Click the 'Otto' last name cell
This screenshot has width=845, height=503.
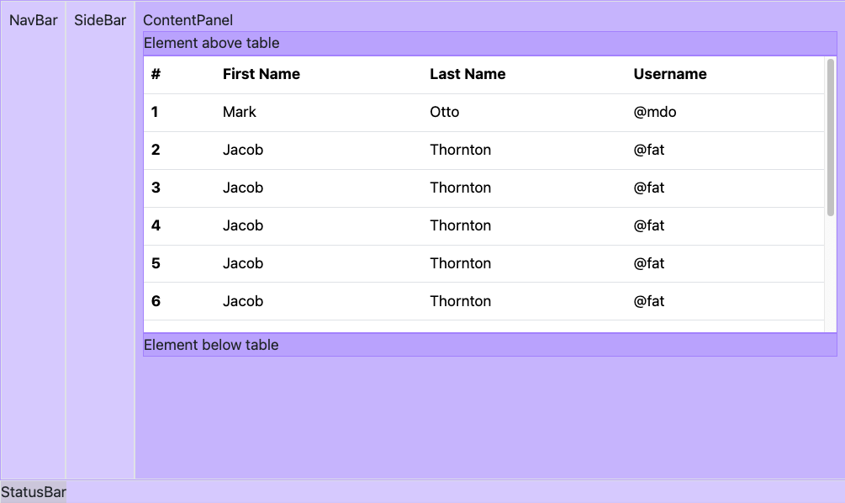click(x=444, y=112)
